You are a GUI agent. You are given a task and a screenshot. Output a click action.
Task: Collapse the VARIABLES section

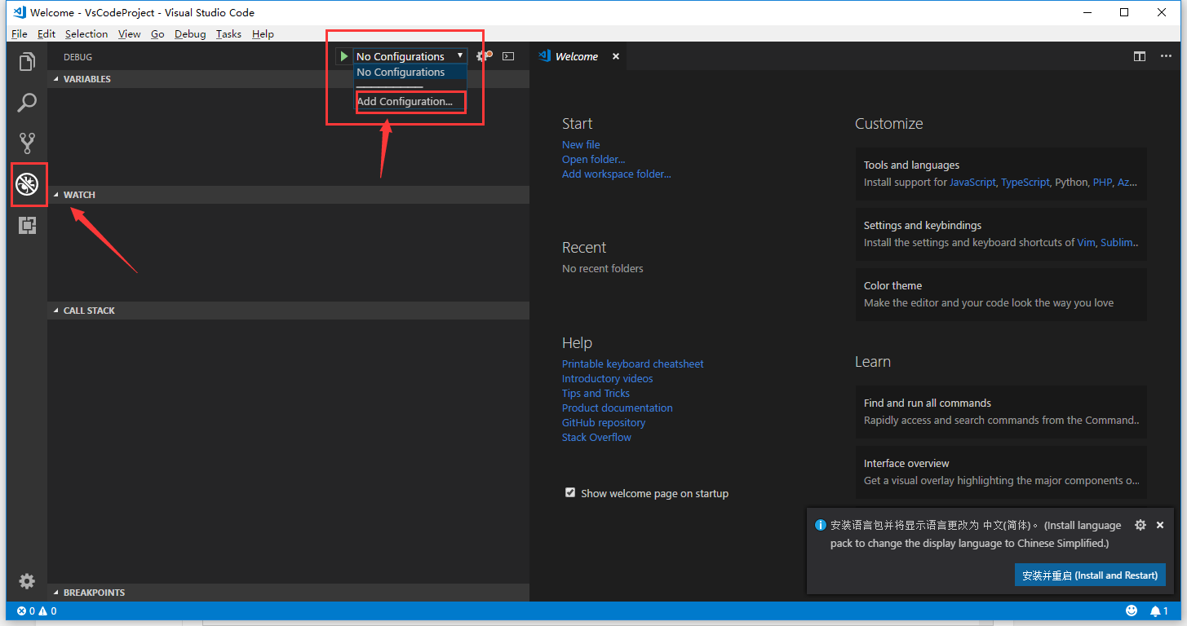pyautogui.click(x=86, y=79)
